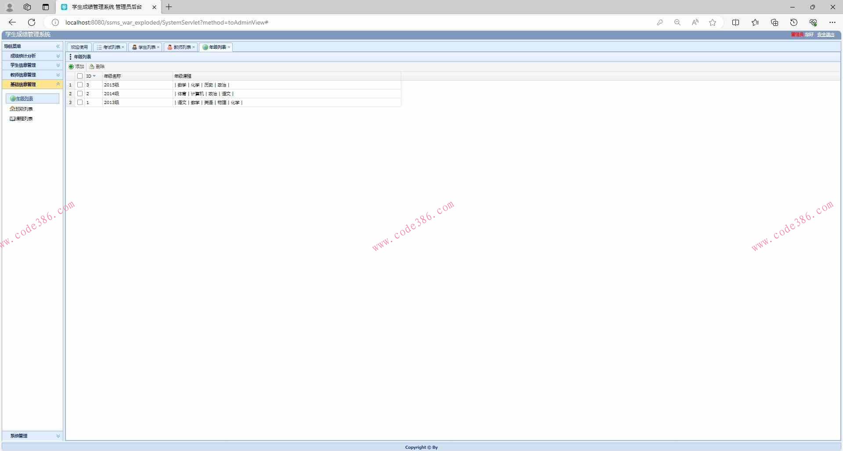Open the browser settings and more menu

tap(832, 22)
